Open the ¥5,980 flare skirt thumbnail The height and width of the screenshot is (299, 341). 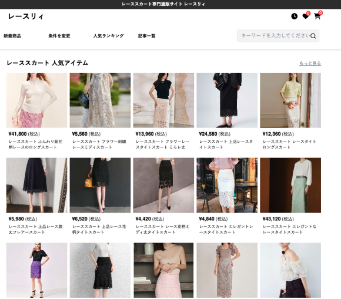click(x=37, y=185)
